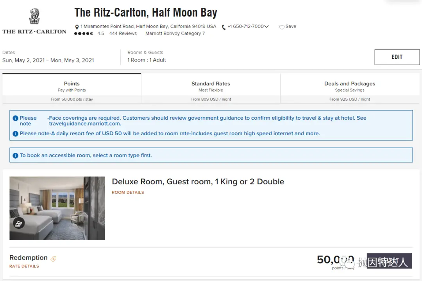Open the photo gallery icon on room image
The image size is (422, 281).
(x=19, y=223)
